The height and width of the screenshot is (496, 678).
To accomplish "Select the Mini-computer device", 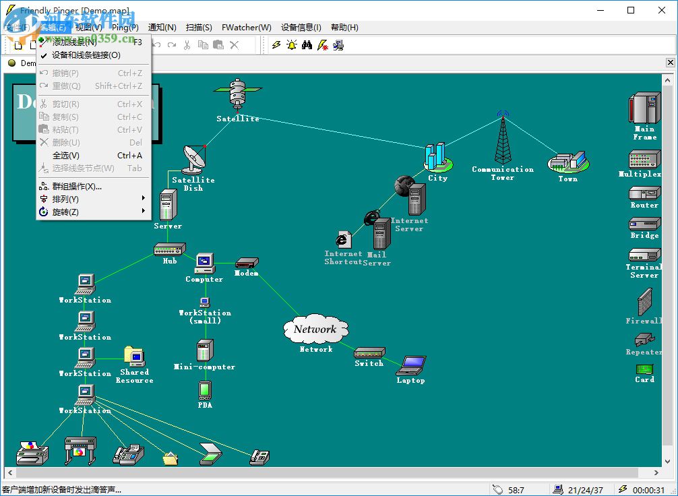I will click(x=205, y=350).
